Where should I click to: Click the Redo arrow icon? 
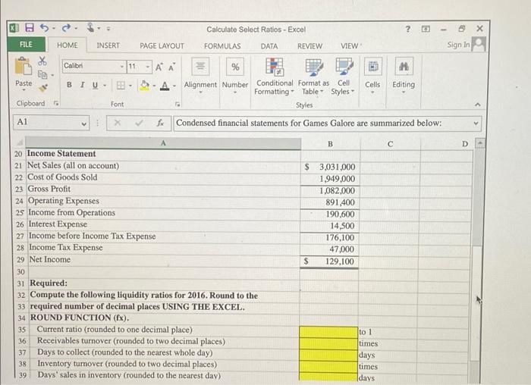click(67, 28)
